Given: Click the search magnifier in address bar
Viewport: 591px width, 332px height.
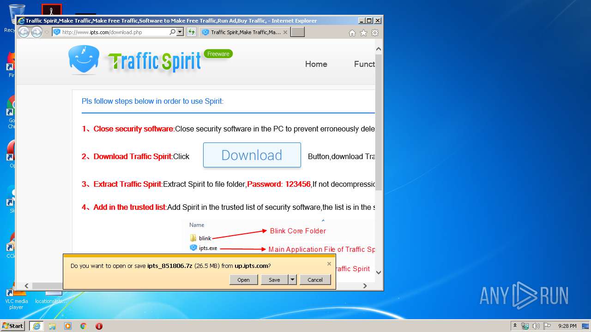Looking at the screenshot, I should [172, 32].
